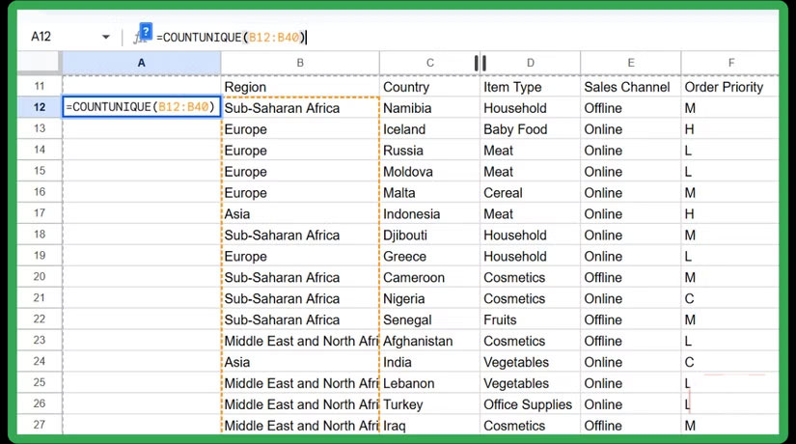This screenshot has width=796, height=444.
Task: Click the column divider handle between C and D
Action: [480, 63]
